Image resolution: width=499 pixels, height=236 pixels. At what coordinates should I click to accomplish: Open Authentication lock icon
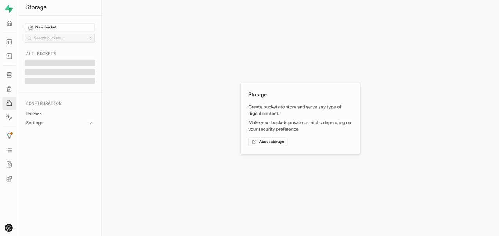pos(9,89)
